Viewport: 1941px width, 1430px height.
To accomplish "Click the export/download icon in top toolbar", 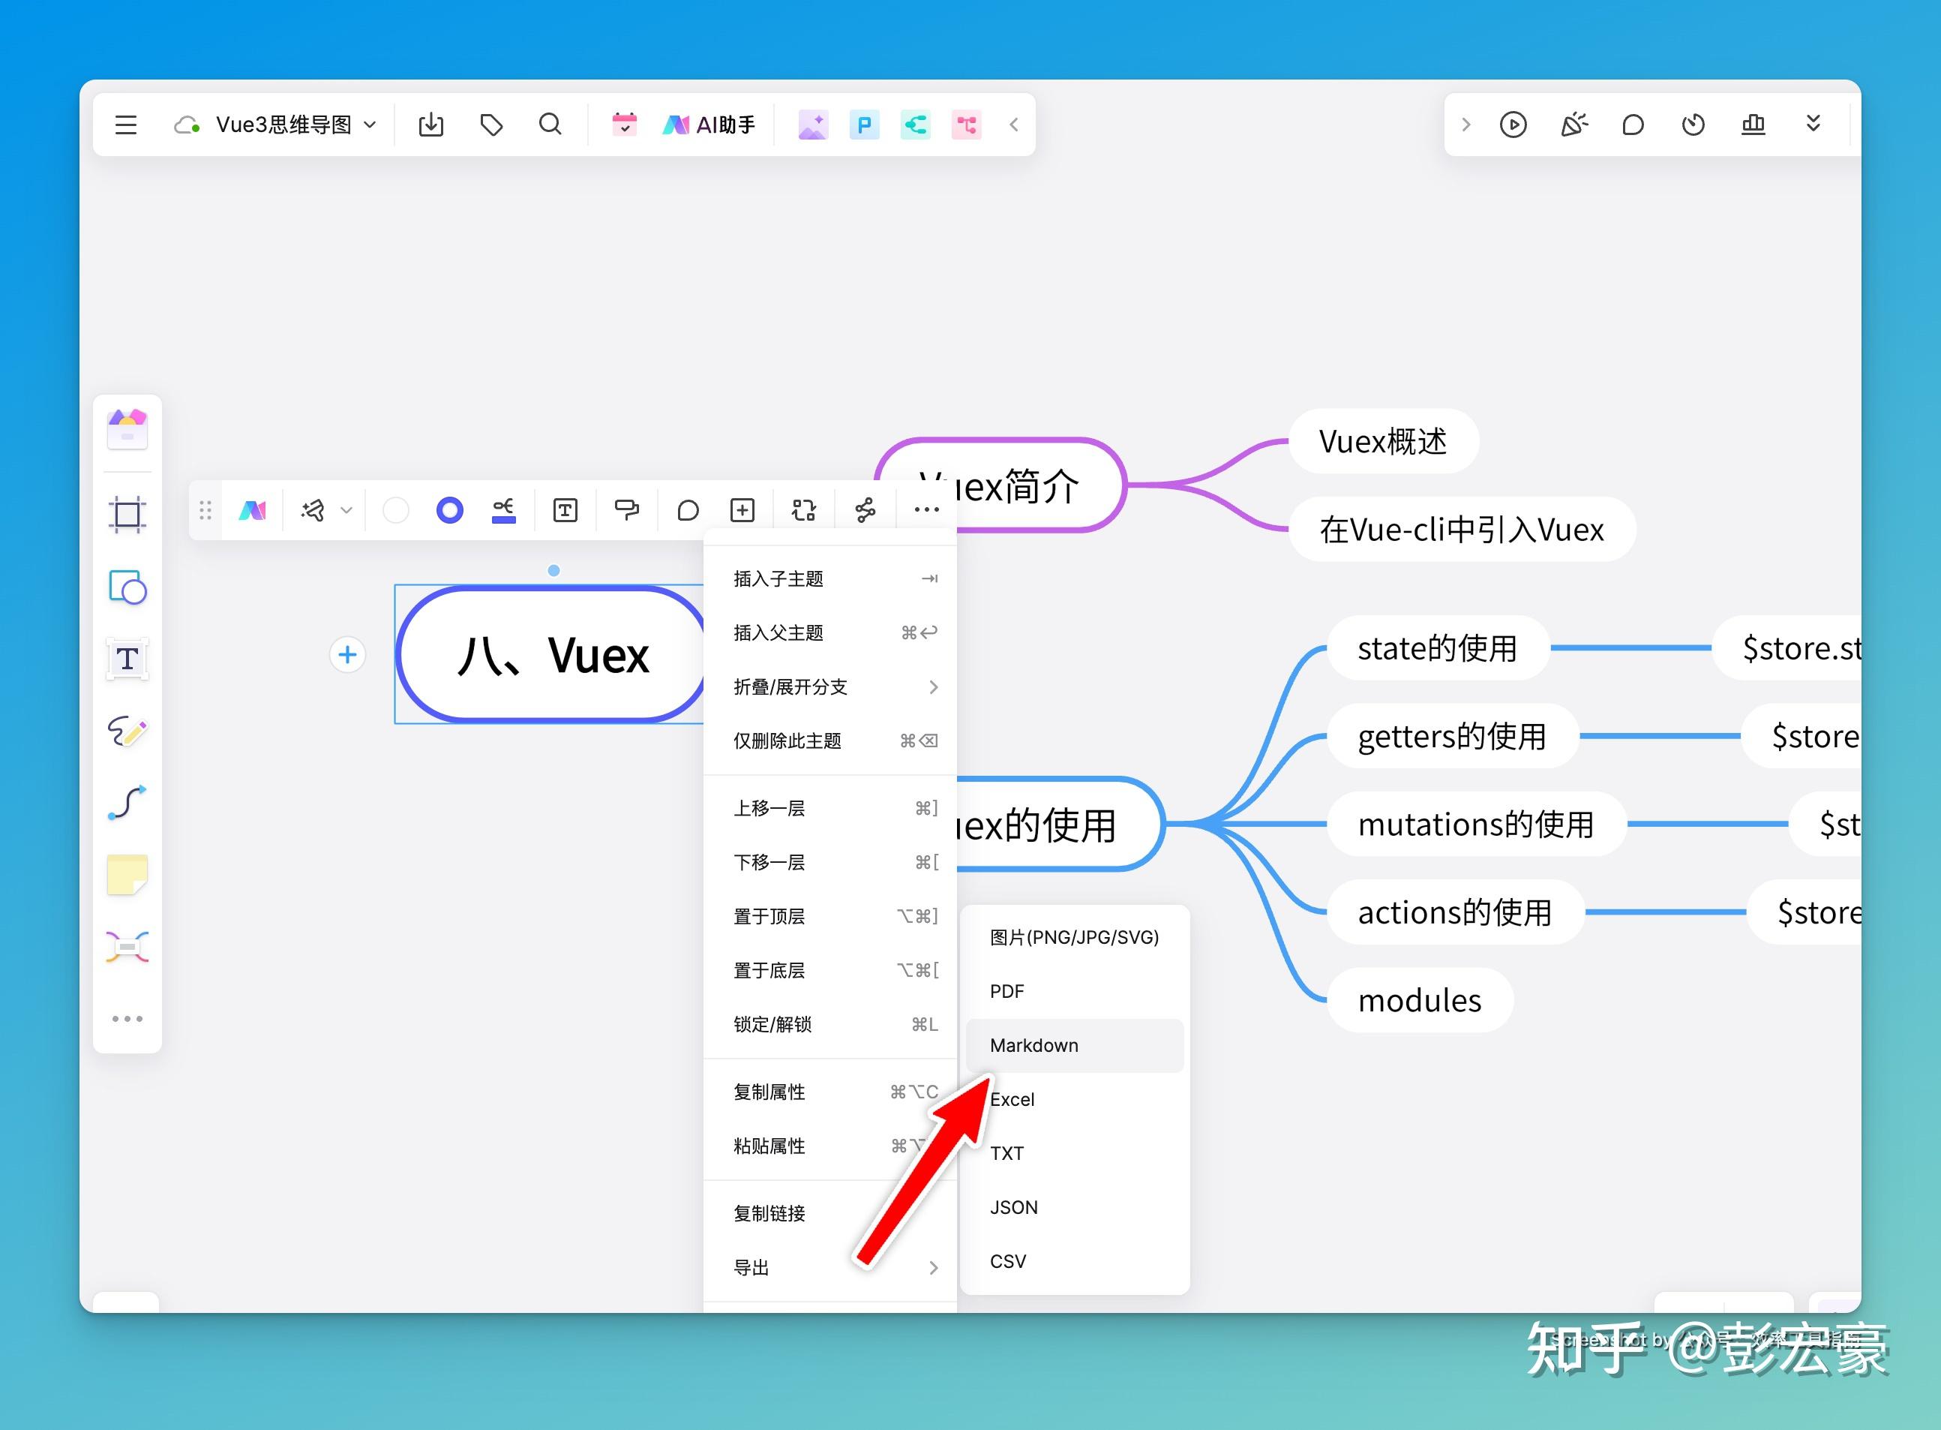I will click(431, 125).
